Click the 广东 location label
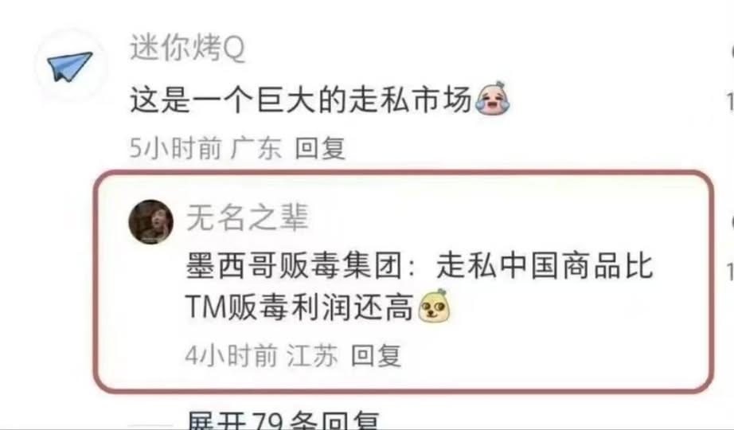 [x=256, y=148]
